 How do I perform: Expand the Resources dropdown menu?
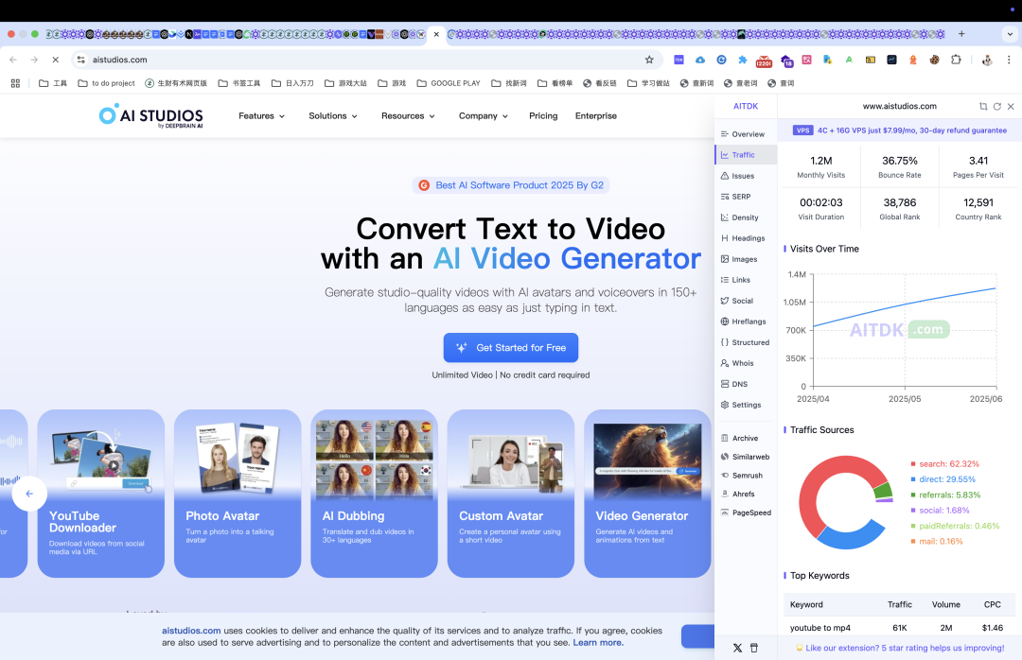408,116
